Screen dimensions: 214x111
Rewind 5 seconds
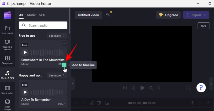tap(133, 88)
